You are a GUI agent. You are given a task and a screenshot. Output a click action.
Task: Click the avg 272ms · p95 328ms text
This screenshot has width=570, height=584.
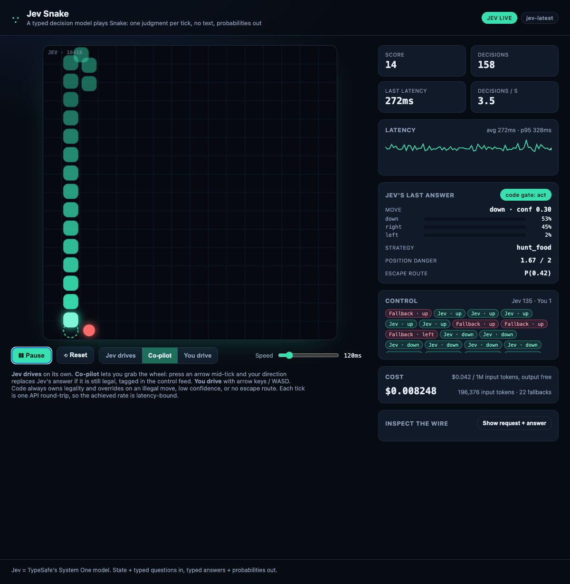519,130
